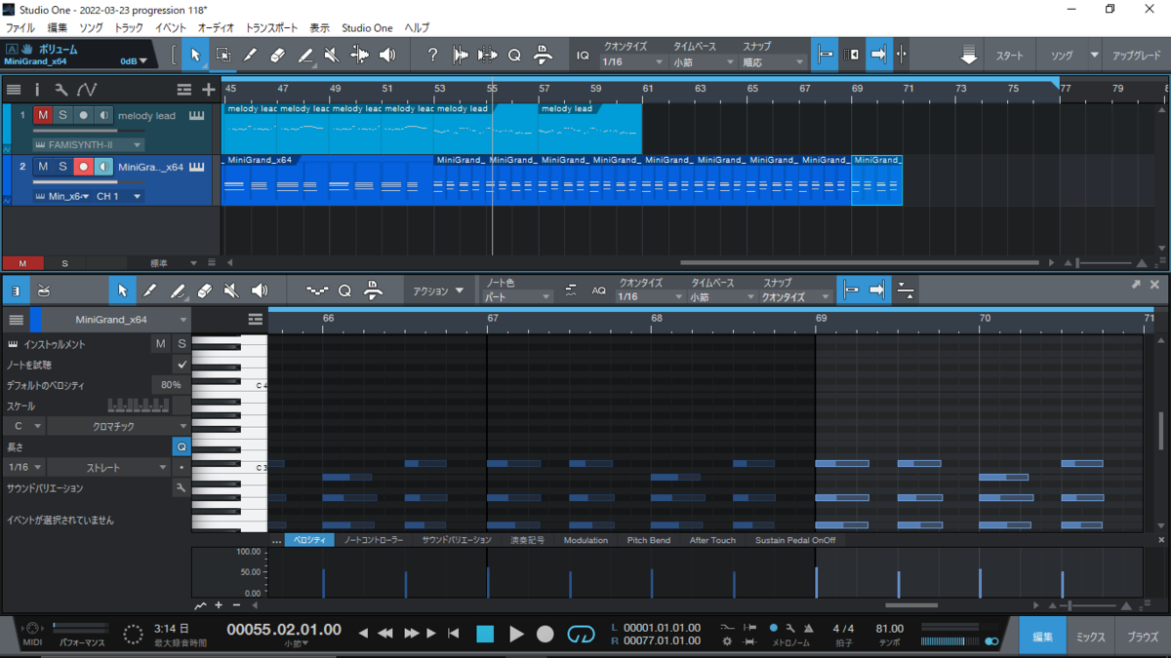The height and width of the screenshot is (658, 1171).
Task: Open the straight note length type dropdown
Action: click(x=109, y=467)
